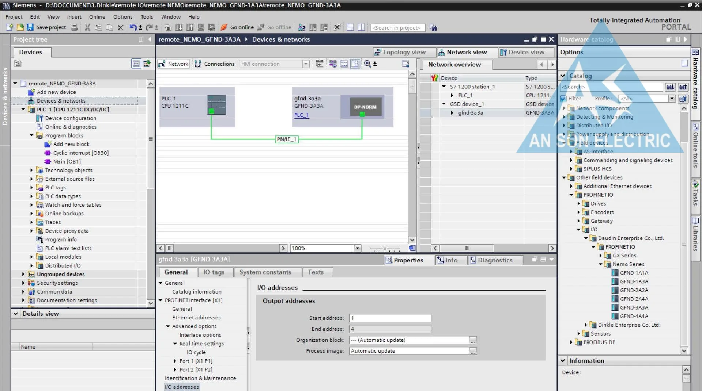Image resolution: width=702 pixels, height=391 pixels.
Task: Collapse the Program blocks node
Action: point(31,135)
